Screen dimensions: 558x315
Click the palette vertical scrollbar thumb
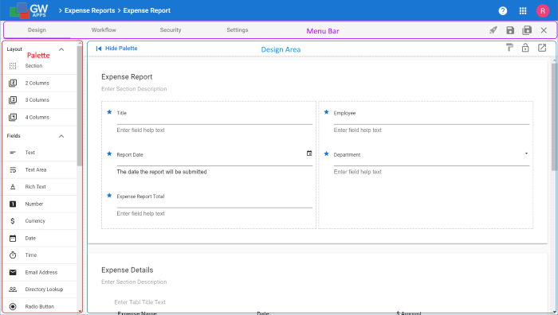[80, 106]
